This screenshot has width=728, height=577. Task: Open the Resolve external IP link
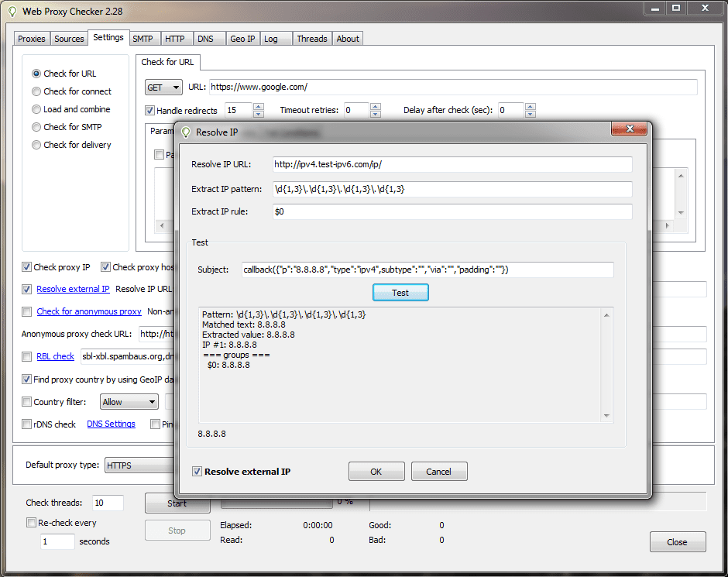click(x=73, y=289)
